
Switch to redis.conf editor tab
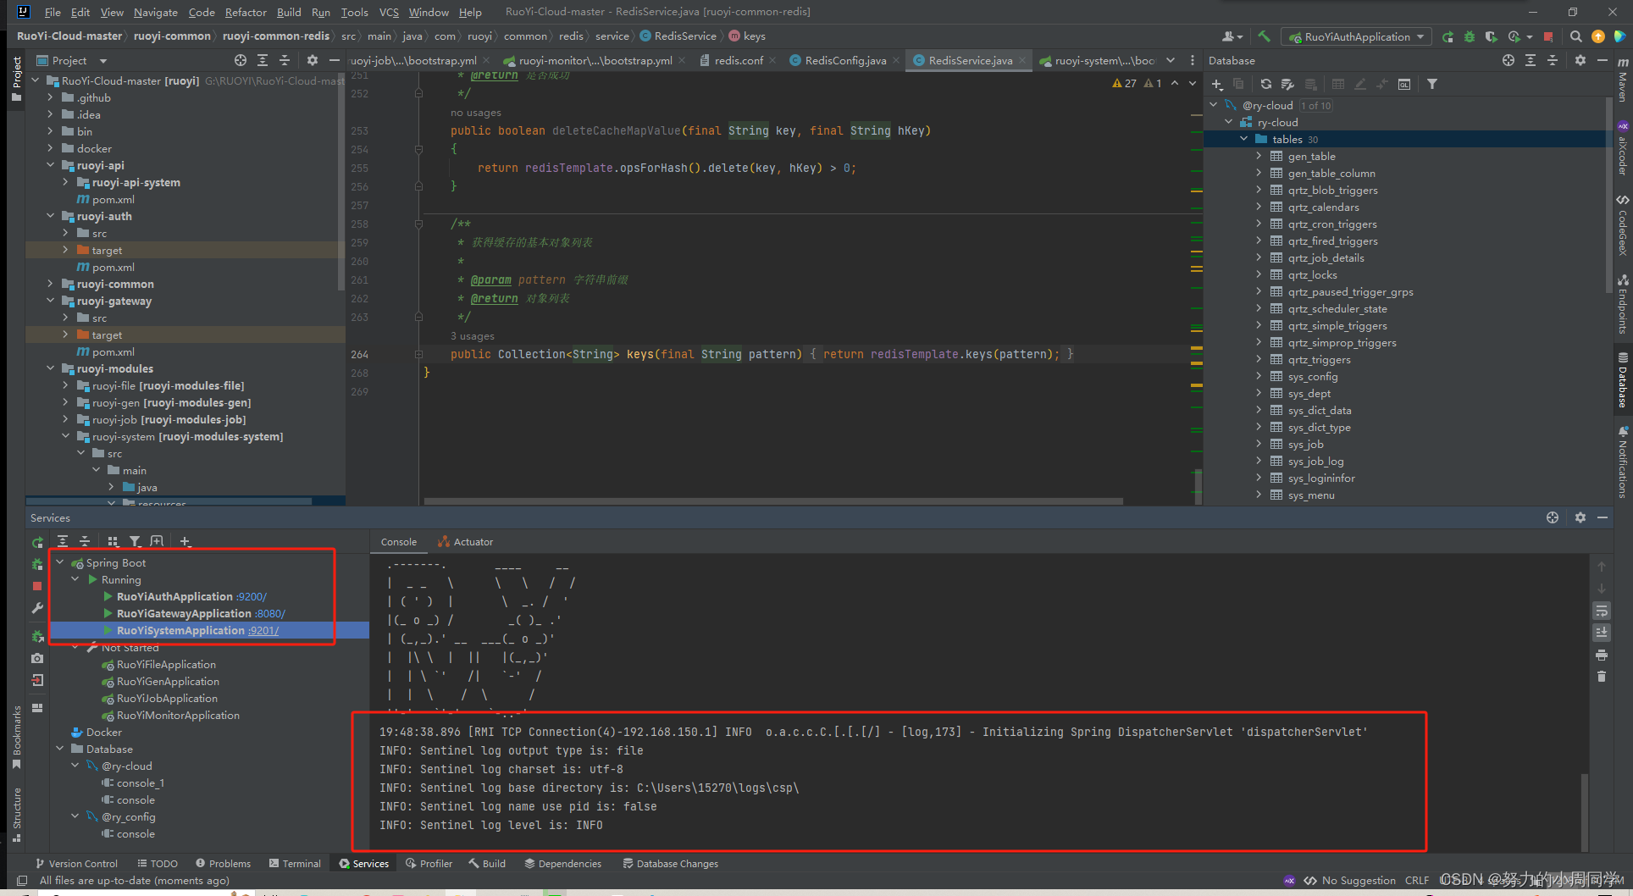coord(738,60)
